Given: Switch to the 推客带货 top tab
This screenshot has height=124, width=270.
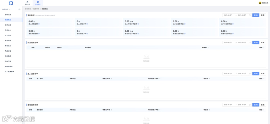Looking at the screenshot, I should 38,3.
